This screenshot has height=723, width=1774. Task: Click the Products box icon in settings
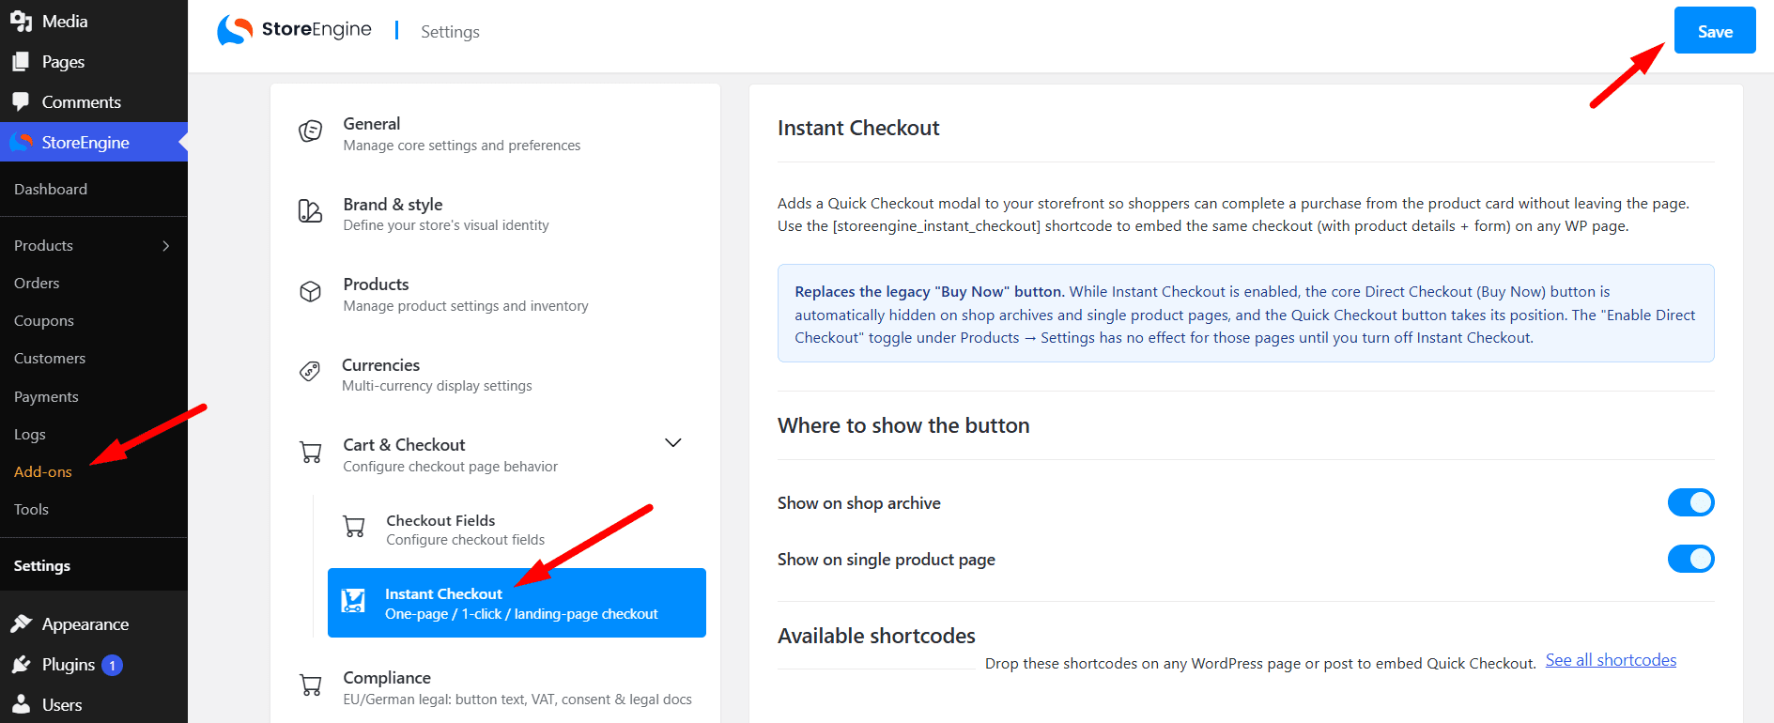[310, 292]
